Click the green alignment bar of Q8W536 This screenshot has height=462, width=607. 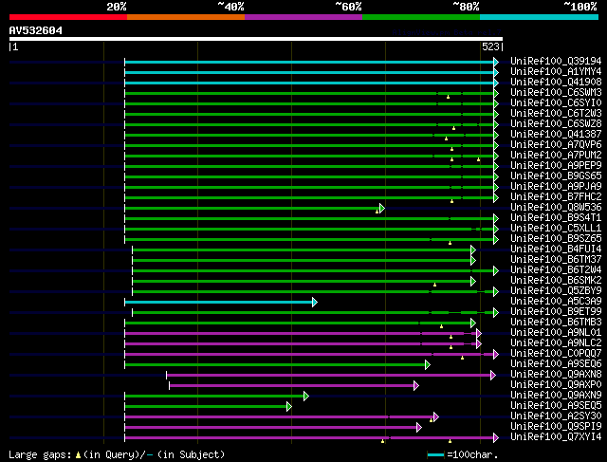pyautogui.click(x=252, y=209)
